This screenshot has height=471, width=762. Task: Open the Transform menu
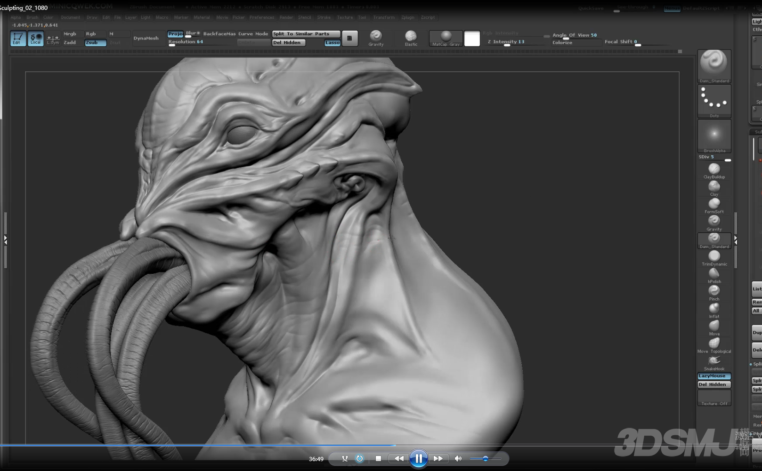384,17
